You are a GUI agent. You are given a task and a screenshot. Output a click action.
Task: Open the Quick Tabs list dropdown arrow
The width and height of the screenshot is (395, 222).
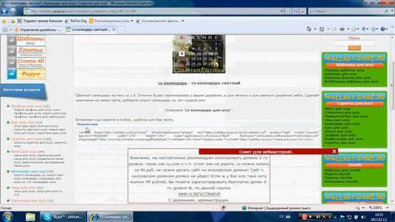point(11,30)
